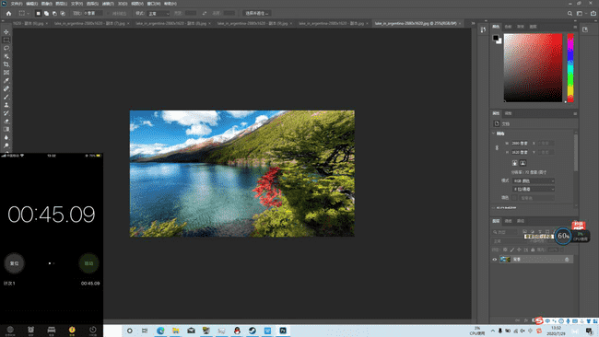Switch to the Channels tab
Screen dimensions: 599x337
[x=508, y=221]
